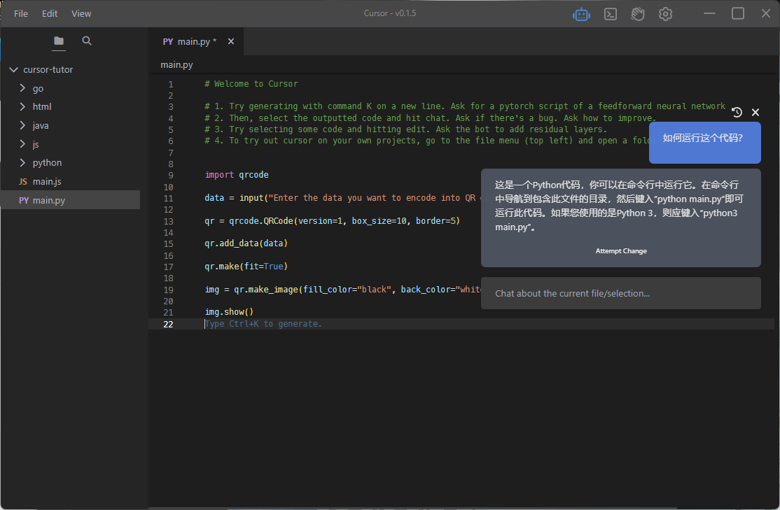Screen dimensions: 780x510
Task: Open the View menu
Action: point(81,13)
